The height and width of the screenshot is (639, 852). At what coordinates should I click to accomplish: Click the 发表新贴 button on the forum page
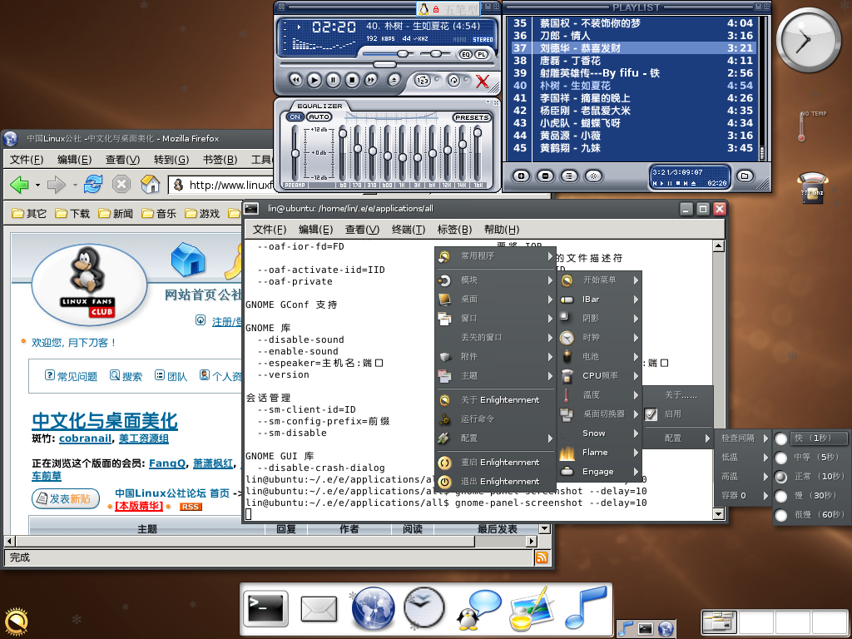click(65, 498)
